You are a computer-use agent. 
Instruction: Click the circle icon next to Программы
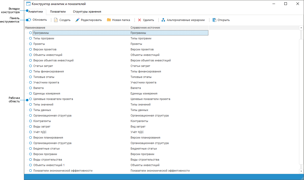point(30,33)
